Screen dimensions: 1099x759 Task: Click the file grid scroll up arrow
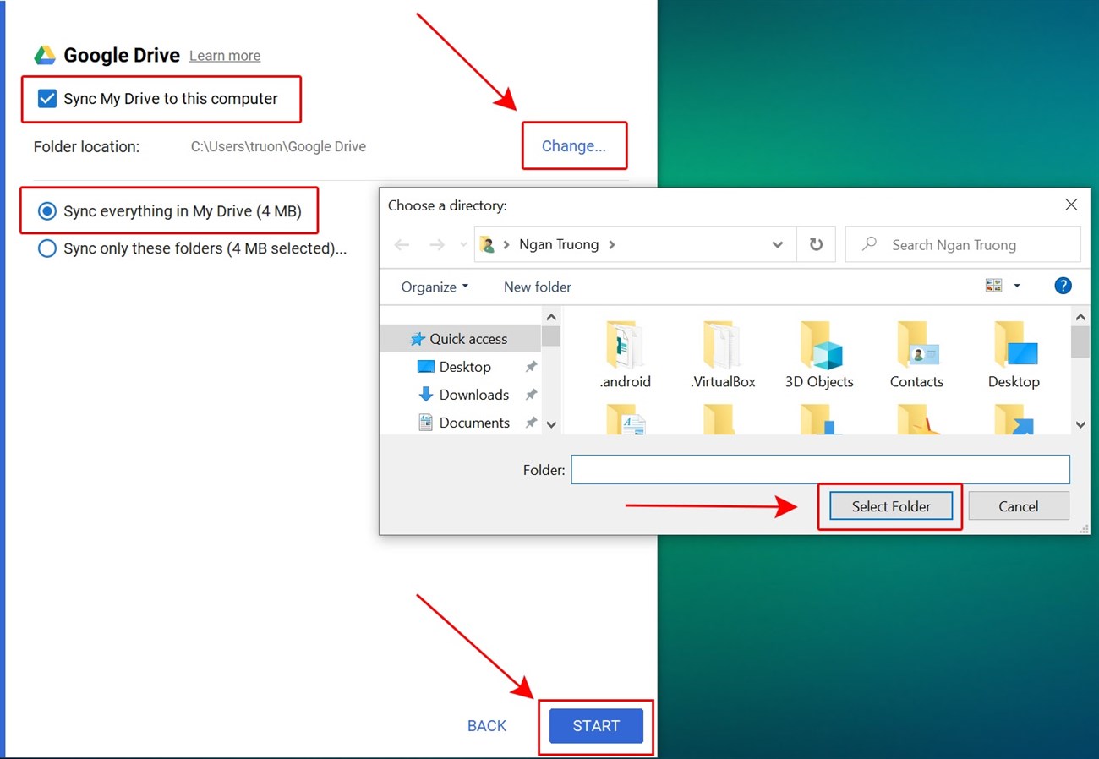pyautogui.click(x=1080, y=317)
